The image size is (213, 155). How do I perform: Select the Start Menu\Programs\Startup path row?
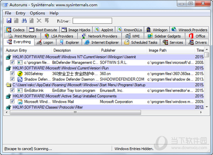tap(105, 85)
